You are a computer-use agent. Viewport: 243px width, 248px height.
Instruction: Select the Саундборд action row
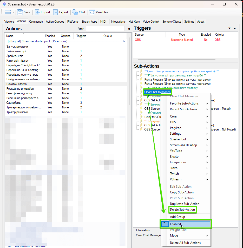[x=65, y=103]
